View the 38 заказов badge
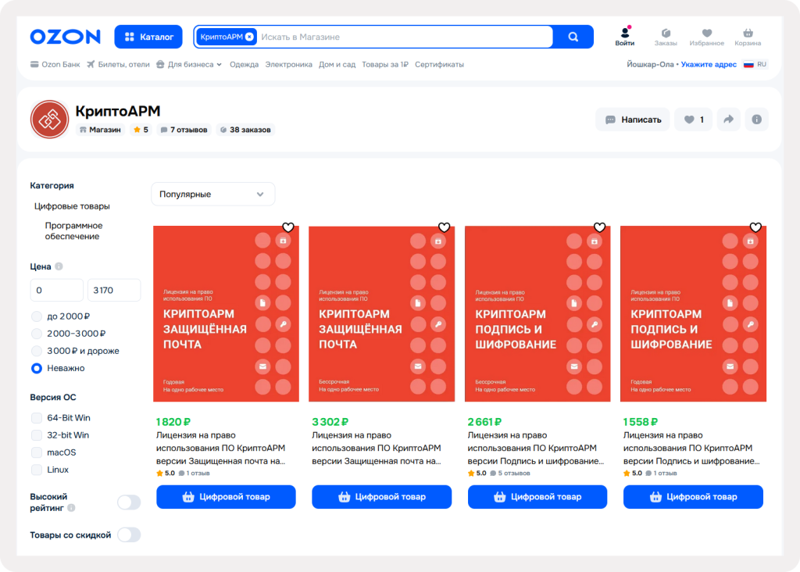The height and width of the screenshot is (572, 800). (x=245, y=130)
